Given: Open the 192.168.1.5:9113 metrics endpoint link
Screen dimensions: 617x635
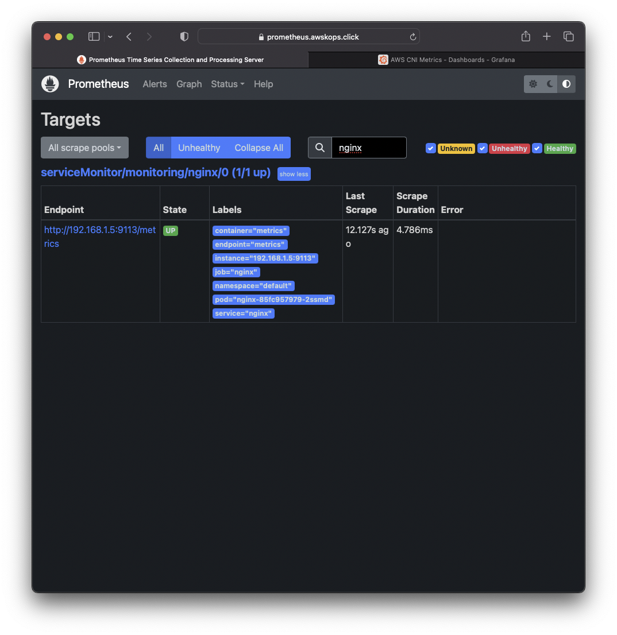Looking at the screenshot, I should coord(99,237).
